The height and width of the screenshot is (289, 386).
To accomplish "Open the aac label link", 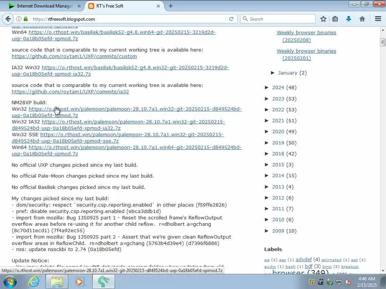I will [x=282, y=260].
